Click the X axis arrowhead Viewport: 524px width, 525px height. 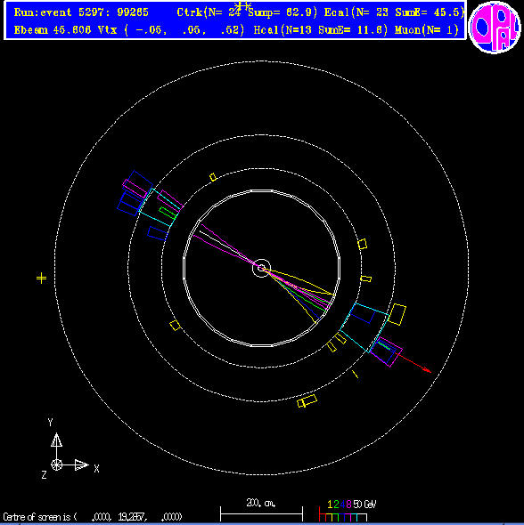[81, 464]
